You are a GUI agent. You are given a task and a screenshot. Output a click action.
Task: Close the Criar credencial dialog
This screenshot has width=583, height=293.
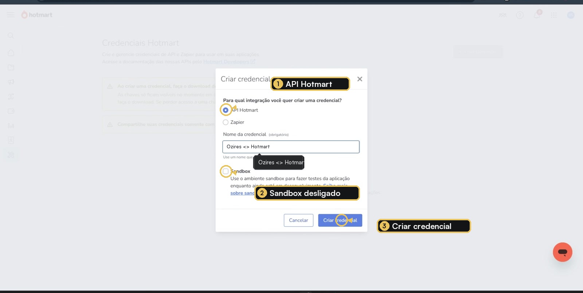coord(360,79)
